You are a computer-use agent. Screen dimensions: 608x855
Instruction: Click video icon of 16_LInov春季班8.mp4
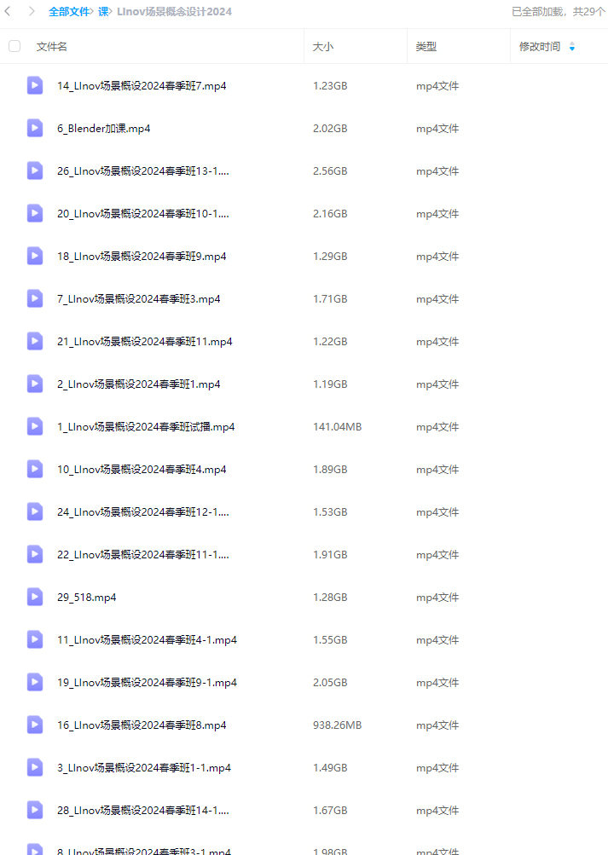coord(35,725)
